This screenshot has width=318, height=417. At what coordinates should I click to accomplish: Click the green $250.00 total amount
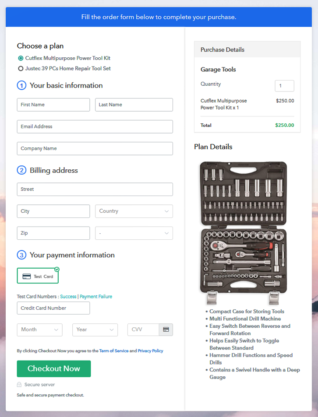point(284,125)
